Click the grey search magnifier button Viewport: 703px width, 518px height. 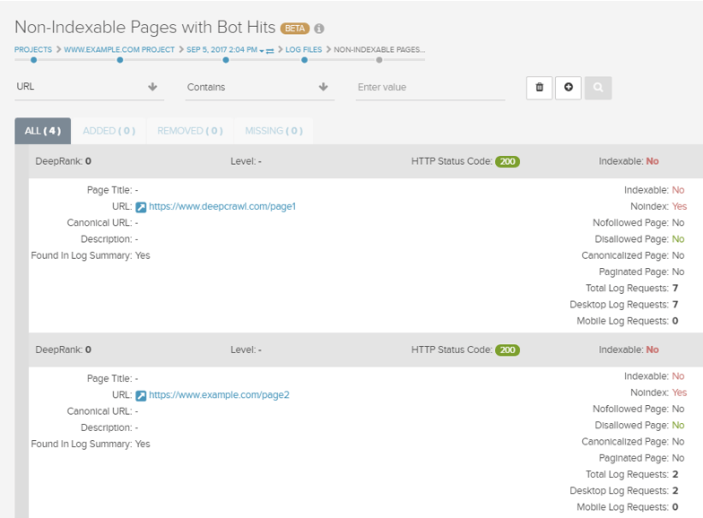[598, 88]
